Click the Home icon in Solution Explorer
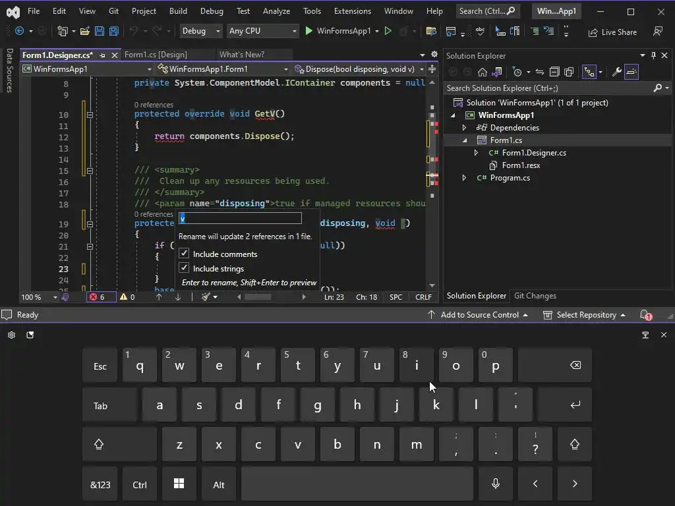This screenshot has width=675, height=506. pyautogui.click(x=482, y=72)
